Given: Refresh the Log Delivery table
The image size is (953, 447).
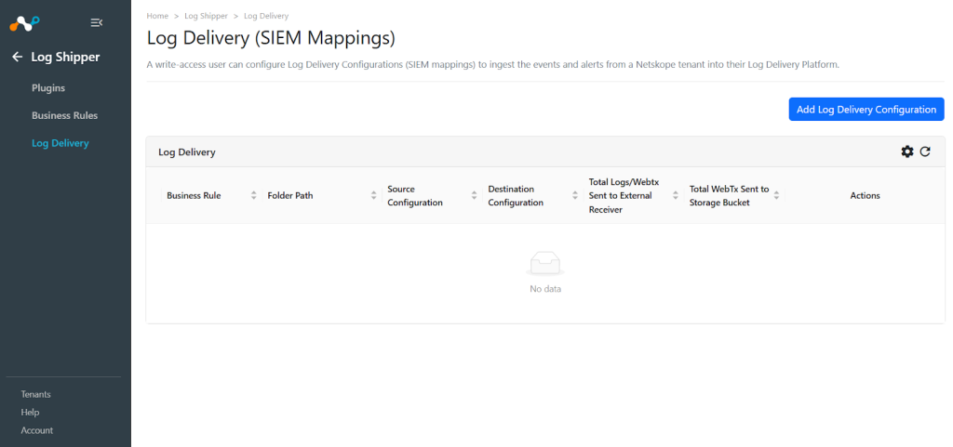Looking at the screenshot, I should click(x=925, y=151).
